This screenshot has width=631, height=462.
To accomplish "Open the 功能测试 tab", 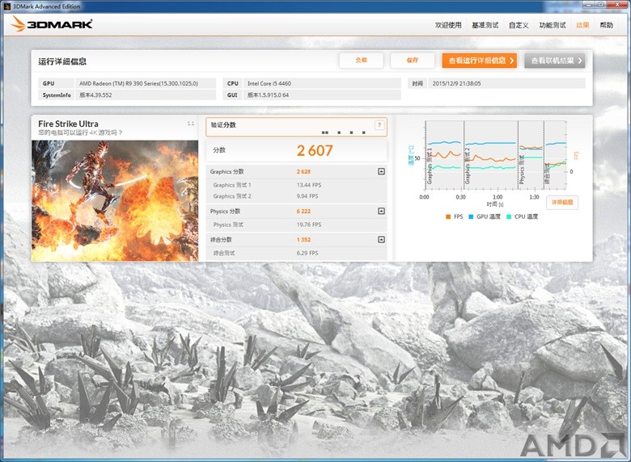I will [x=552, y=25].
